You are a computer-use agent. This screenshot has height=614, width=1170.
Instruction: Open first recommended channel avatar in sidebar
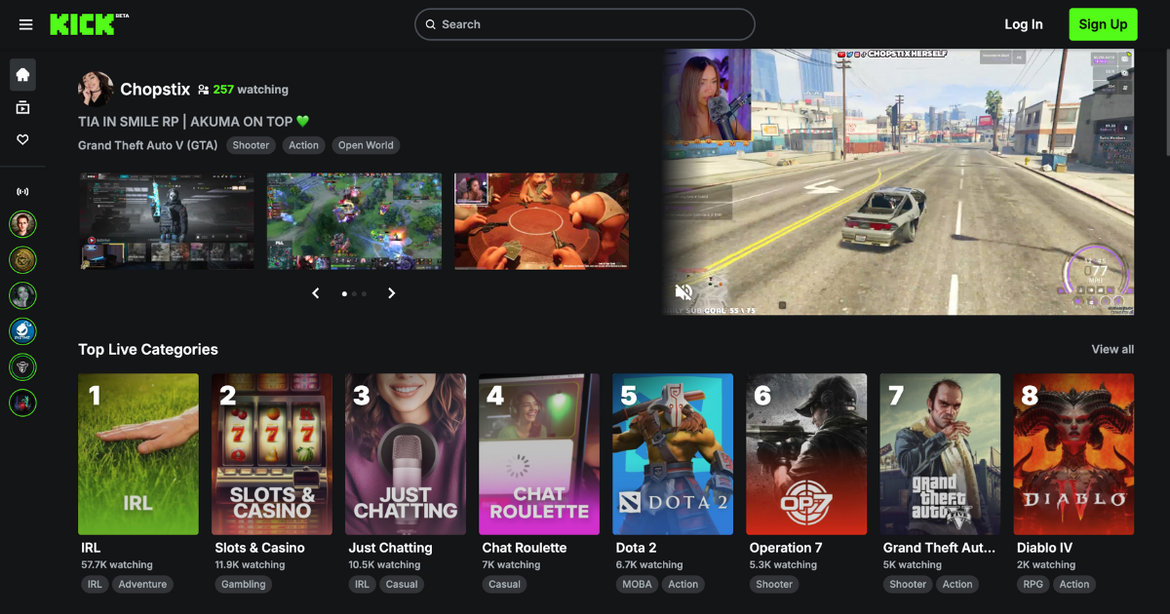pyautogui.click(x=22, y=225)
